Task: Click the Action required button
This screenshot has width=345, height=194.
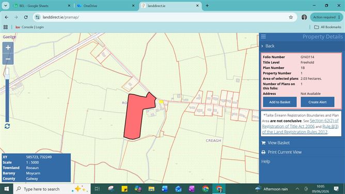Action: pyautogui.click(x=326, y=17)
